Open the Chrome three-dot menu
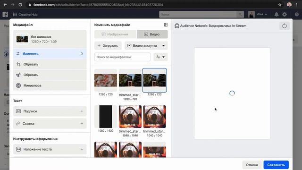 297,5
